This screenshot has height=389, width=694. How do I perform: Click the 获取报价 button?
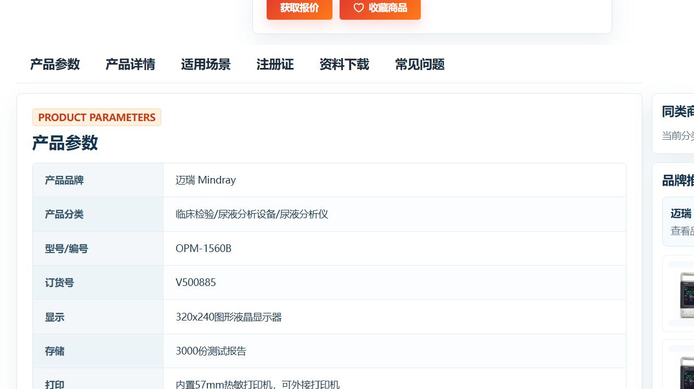(x=299, y=8)
